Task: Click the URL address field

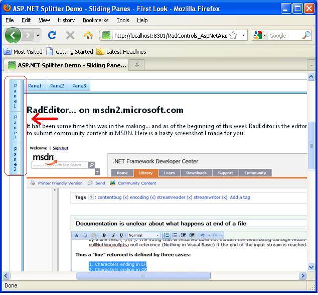Action: (x=171, y=36)
